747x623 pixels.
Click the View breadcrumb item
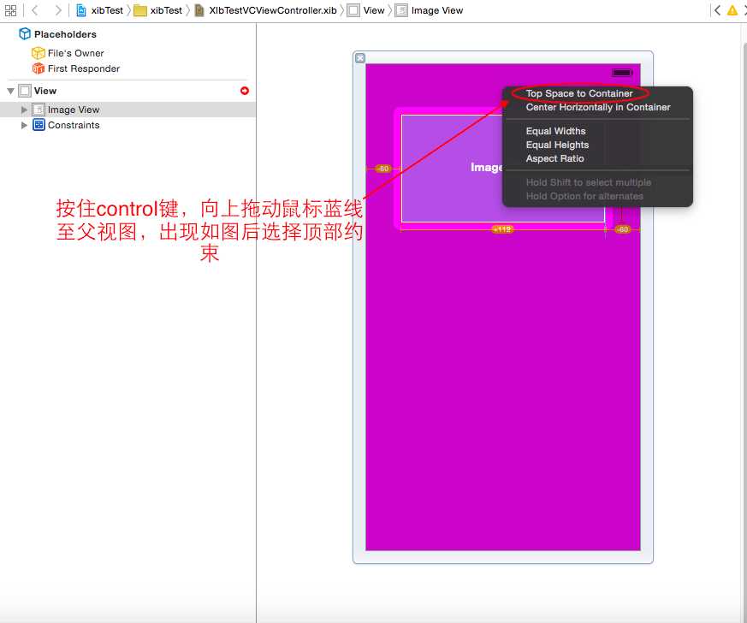click(x=366, y=10)
